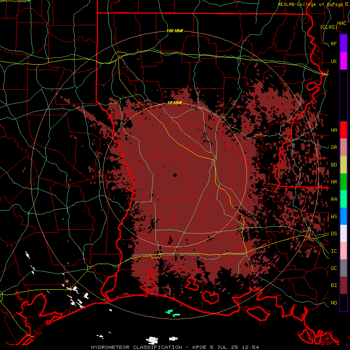Click the red HA legend color swatch
This screenshot has height=350, width=350.
(343, 130)
